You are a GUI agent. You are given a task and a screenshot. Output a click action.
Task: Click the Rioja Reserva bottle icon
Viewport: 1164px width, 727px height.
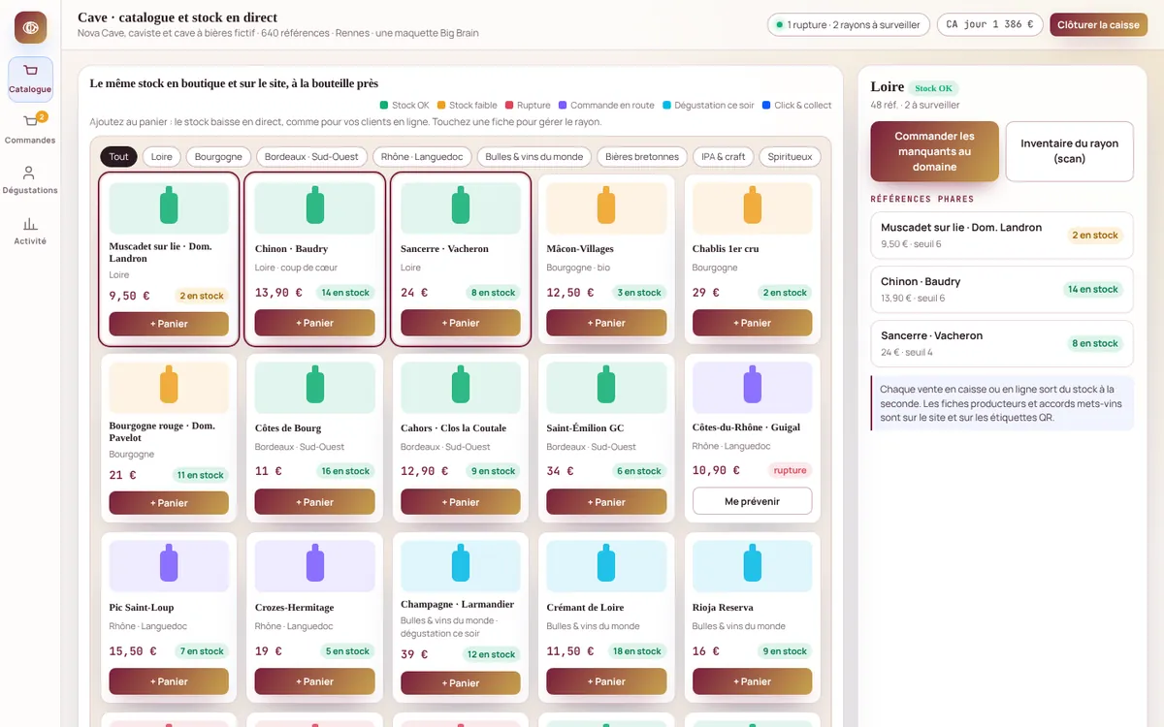[x=753, y=563]
